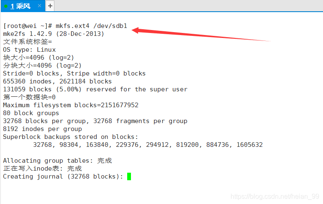
Task: Click the "Maximum filesystem blocks" line
Action: (71, 105)
